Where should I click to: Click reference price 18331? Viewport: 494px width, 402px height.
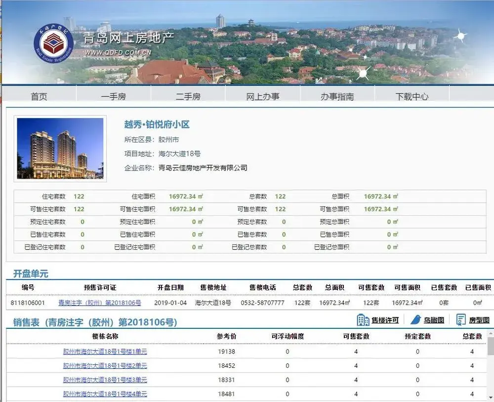[x=226, y=380]
